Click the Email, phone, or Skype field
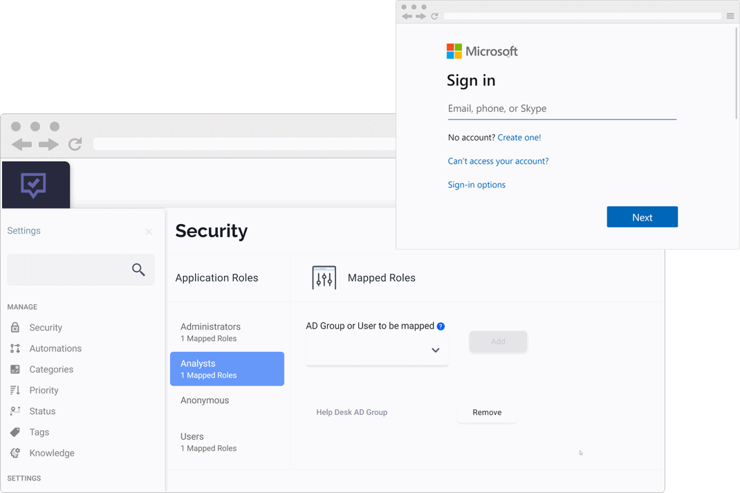The image size is (740, 493). click(562, 109)
